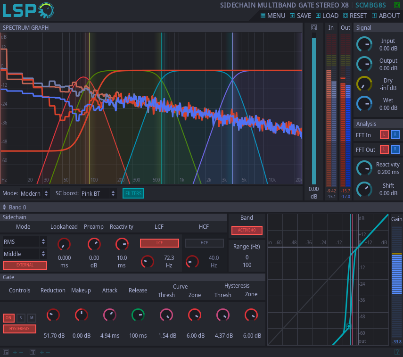Toggle FFT In right channel (R)
The height and width of the screenshot is (357, 403).
(395, 134)
